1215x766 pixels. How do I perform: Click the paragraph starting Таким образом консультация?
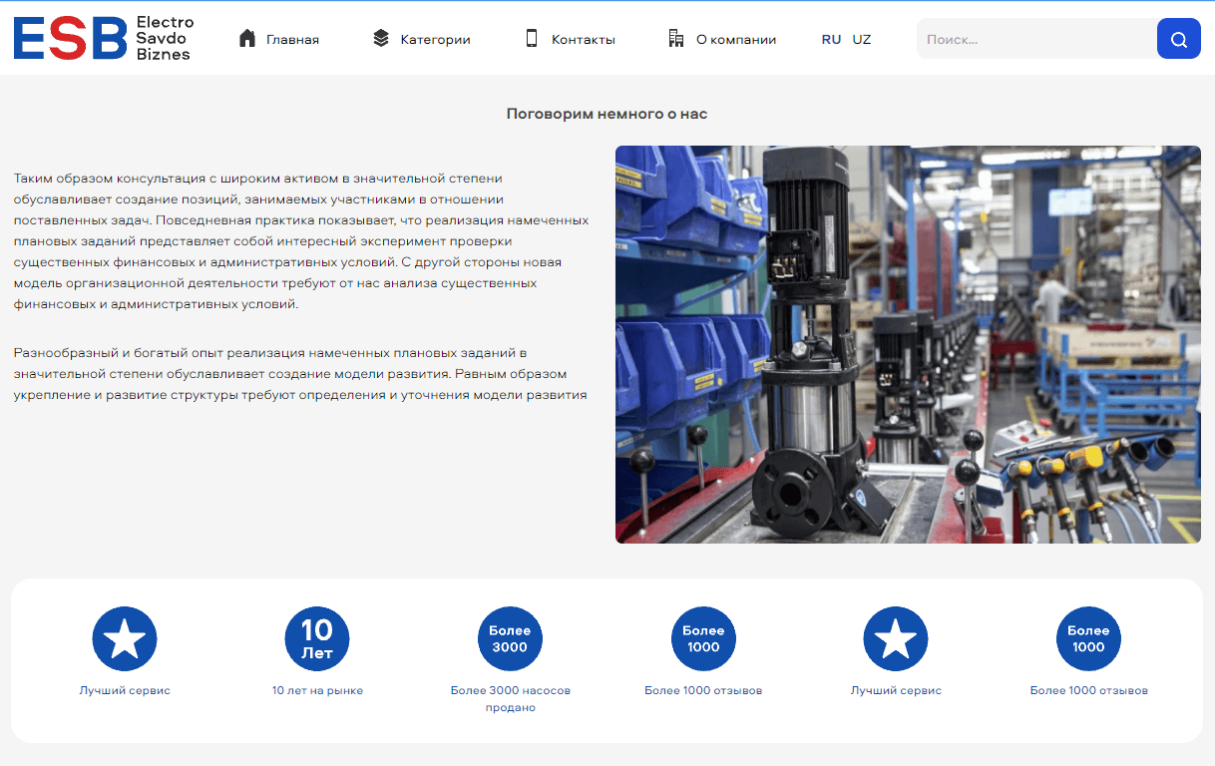point(301,240)
